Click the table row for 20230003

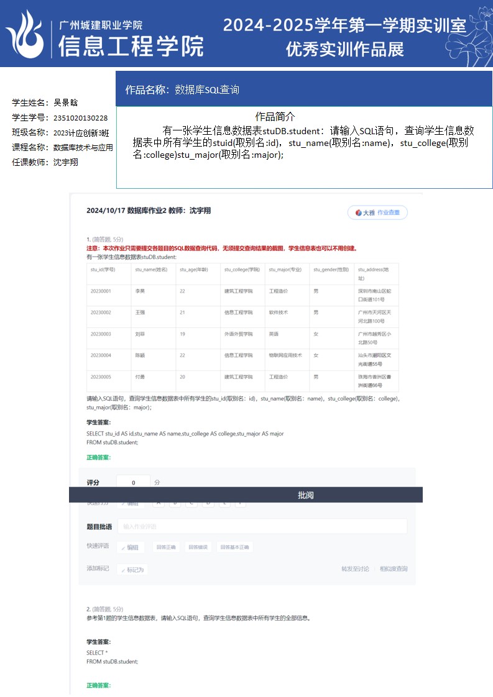coord(242,337)
